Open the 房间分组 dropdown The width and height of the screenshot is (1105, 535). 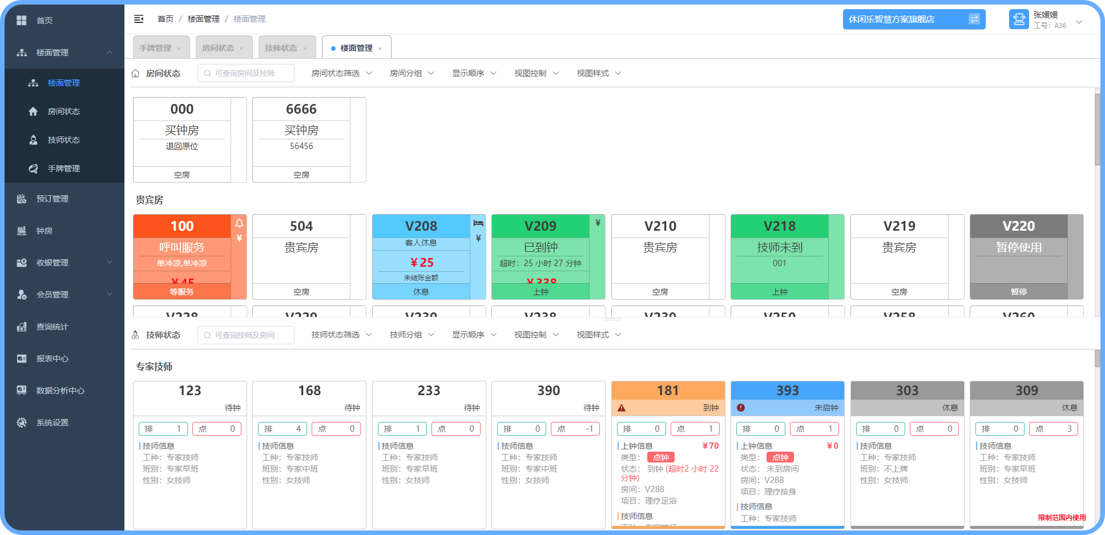point(412,73)
